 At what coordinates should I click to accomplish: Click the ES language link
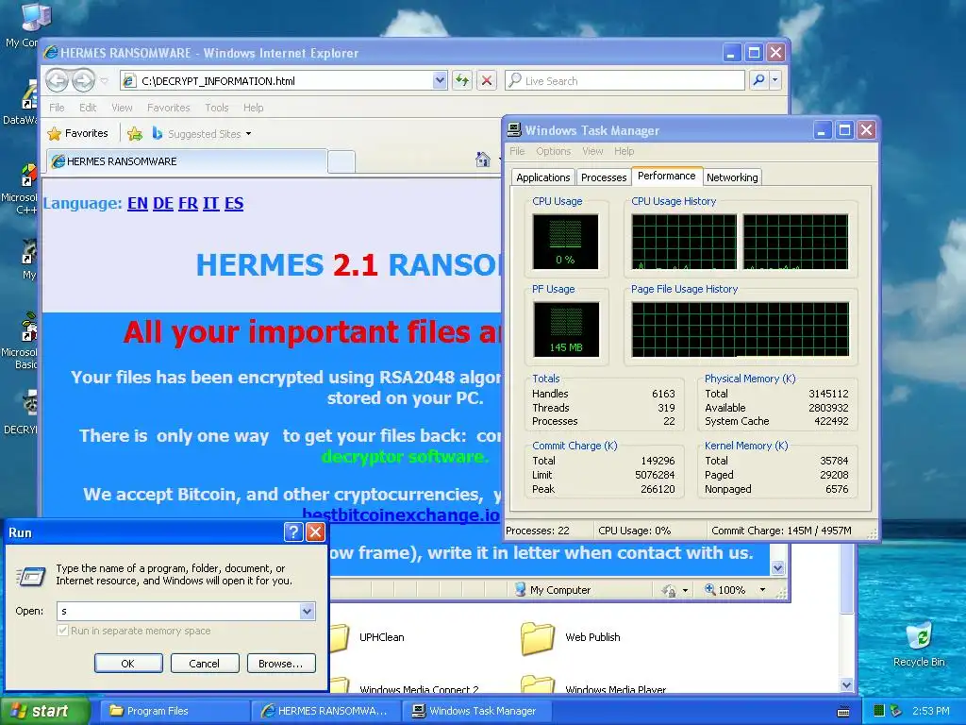point(234,204)
